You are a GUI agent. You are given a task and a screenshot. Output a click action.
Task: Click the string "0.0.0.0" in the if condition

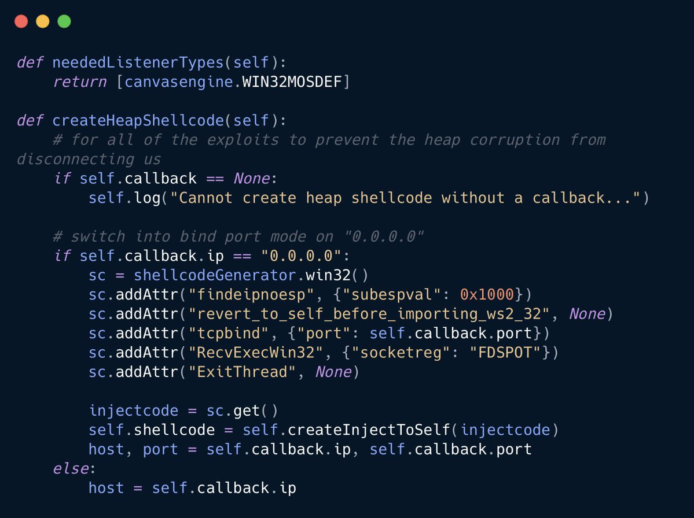(x=301, y=256)
